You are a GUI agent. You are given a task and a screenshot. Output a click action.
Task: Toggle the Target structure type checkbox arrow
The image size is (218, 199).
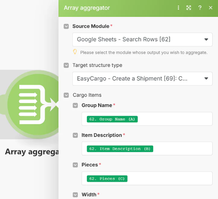click(x=66, y=65)
